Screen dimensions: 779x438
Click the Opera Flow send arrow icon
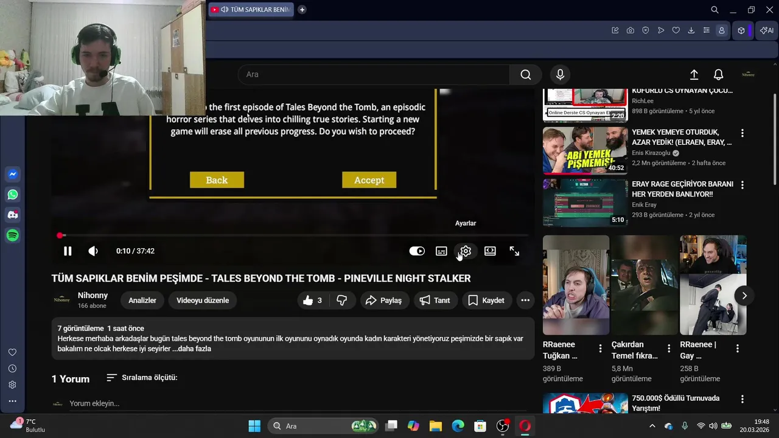click(x=661, y=30)
